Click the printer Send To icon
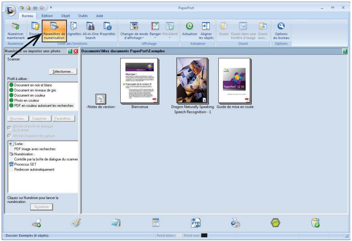The image size is (352, 241). tap(235, 223)
